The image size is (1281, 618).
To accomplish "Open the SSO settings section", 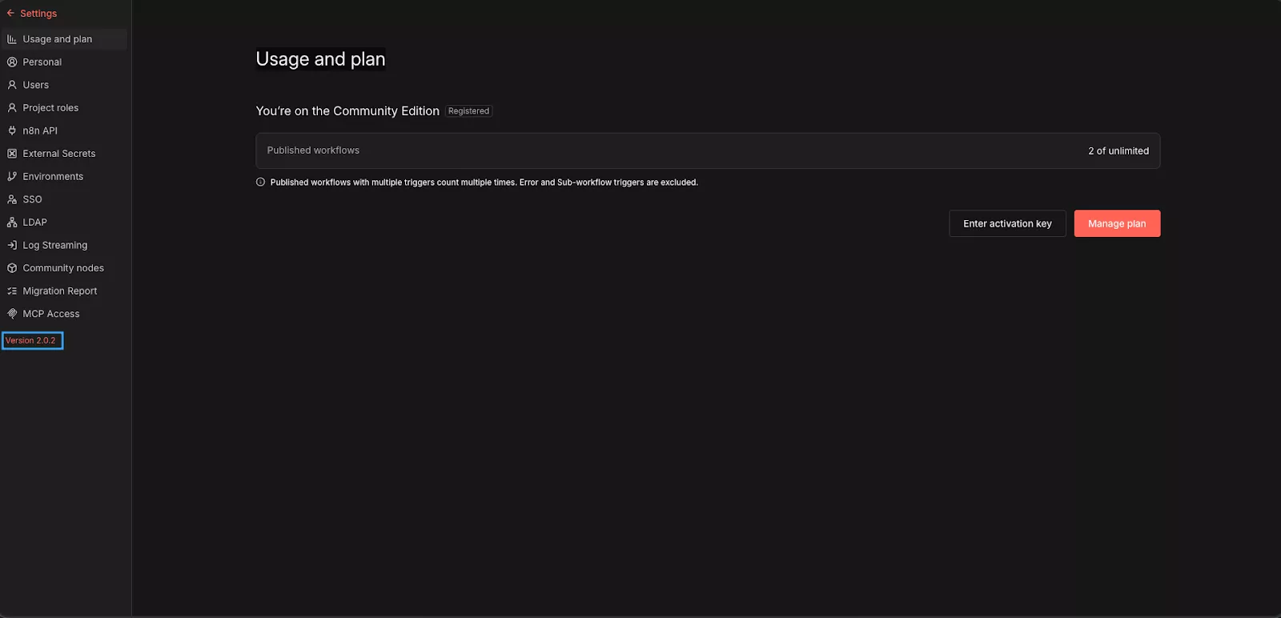I will click(x=32, y=199).
